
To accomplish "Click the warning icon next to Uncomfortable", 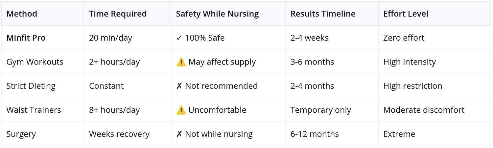I will (181, 110).
